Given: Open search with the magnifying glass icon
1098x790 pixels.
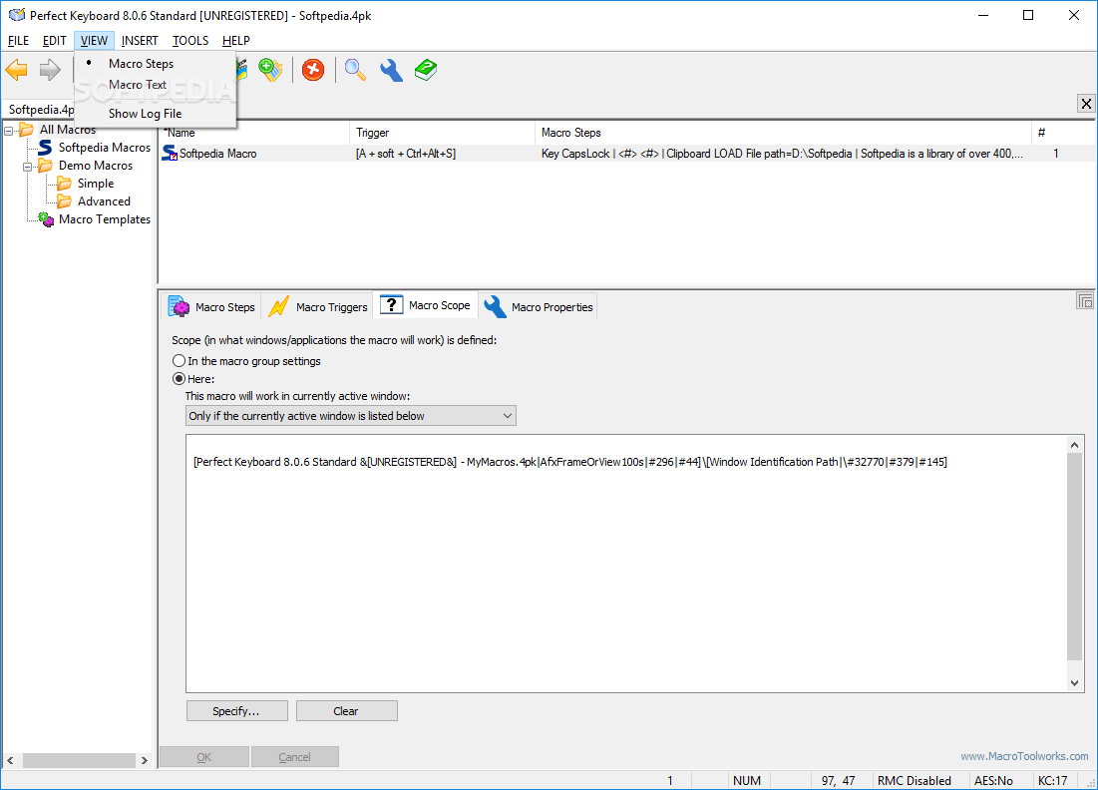Looking at the screenshot, I should (x=355, y=70).
